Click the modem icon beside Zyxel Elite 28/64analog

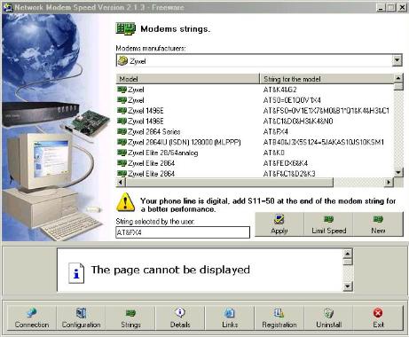(122, 153)
